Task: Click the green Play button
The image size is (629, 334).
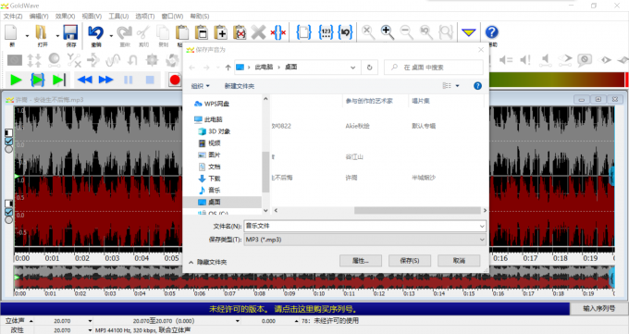Action: [16, 80]
